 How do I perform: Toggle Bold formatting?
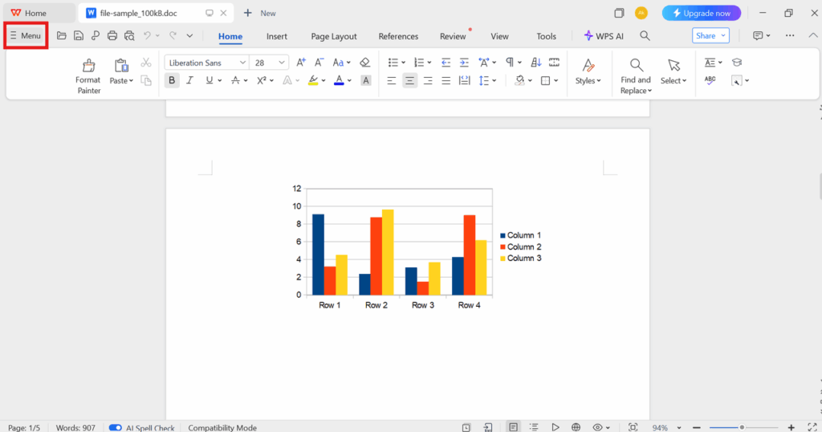[x=172, y=81]
